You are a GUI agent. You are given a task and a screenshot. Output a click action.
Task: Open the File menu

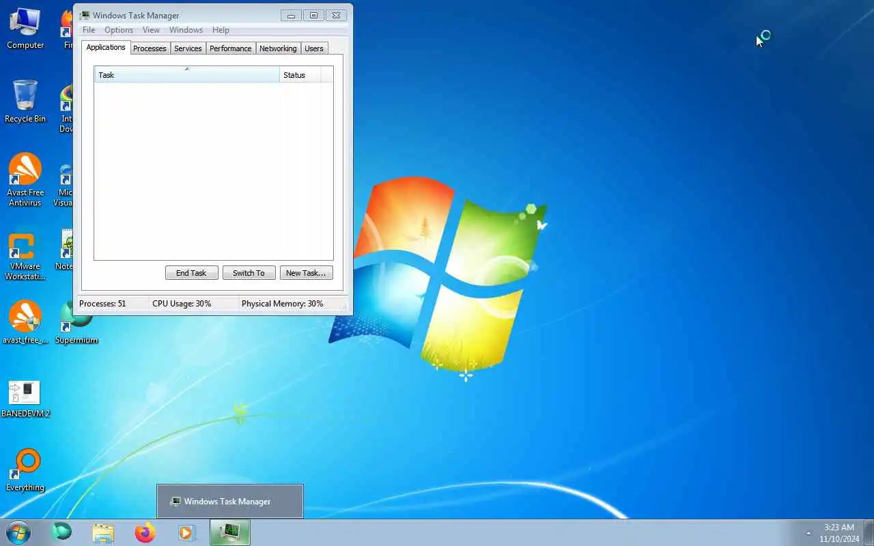click(89, 30)
